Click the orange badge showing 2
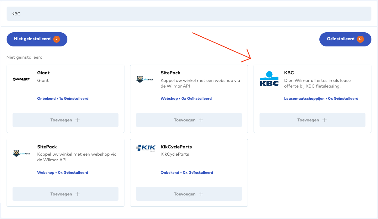 pos(56,39)
